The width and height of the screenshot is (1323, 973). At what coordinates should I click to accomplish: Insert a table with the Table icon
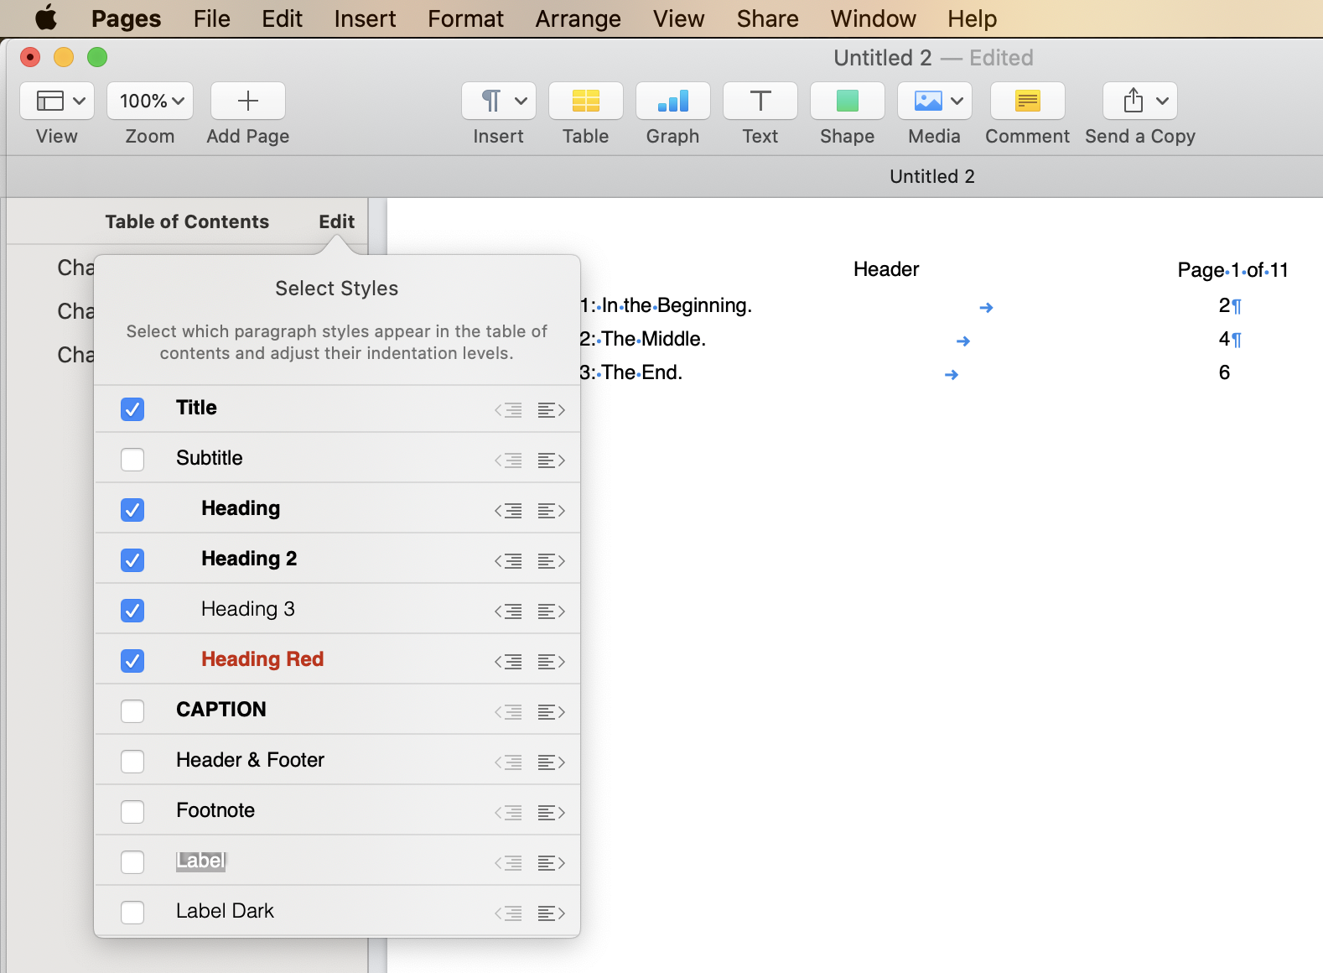pyautogui.click(x=586, y=101)
